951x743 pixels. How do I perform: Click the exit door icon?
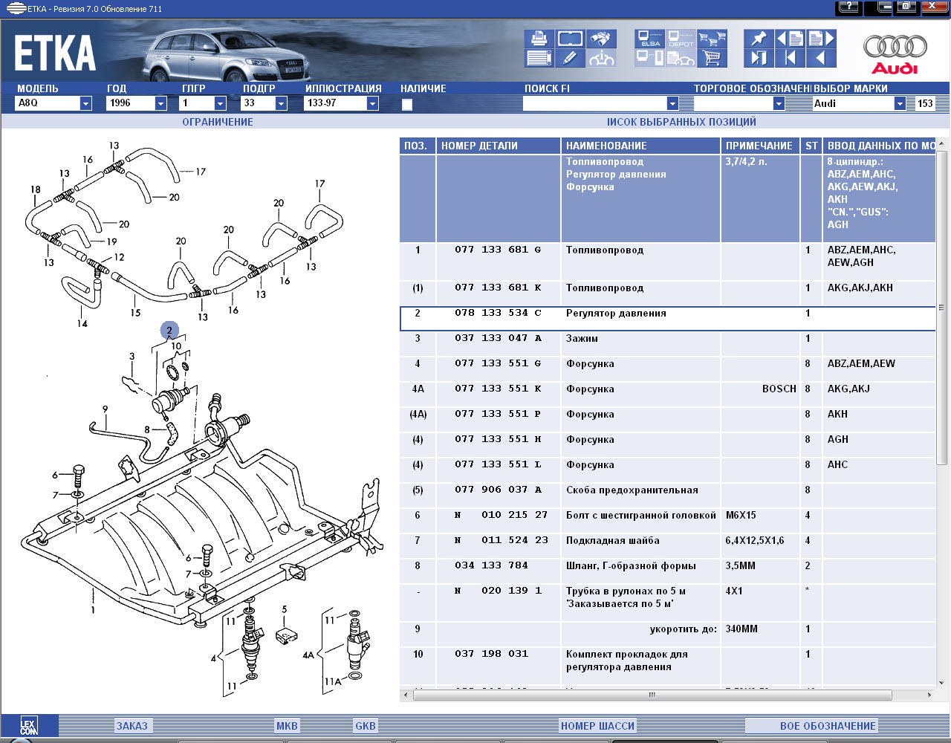tap(758, 58)
